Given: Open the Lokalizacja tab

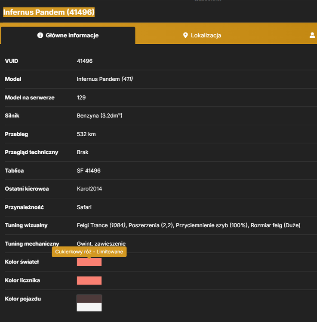Looking at the screenshot, I should (x=202, y=35).
